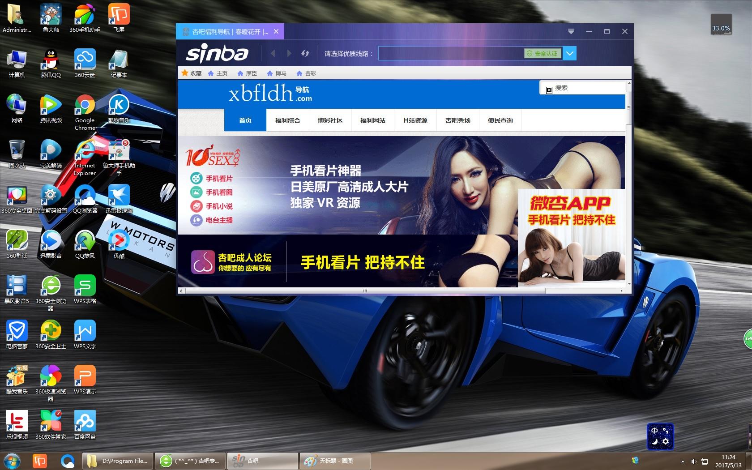Open the taskbar clock showing 11:24
Viewport: 752px width, 470px height.
click(728, 461)
